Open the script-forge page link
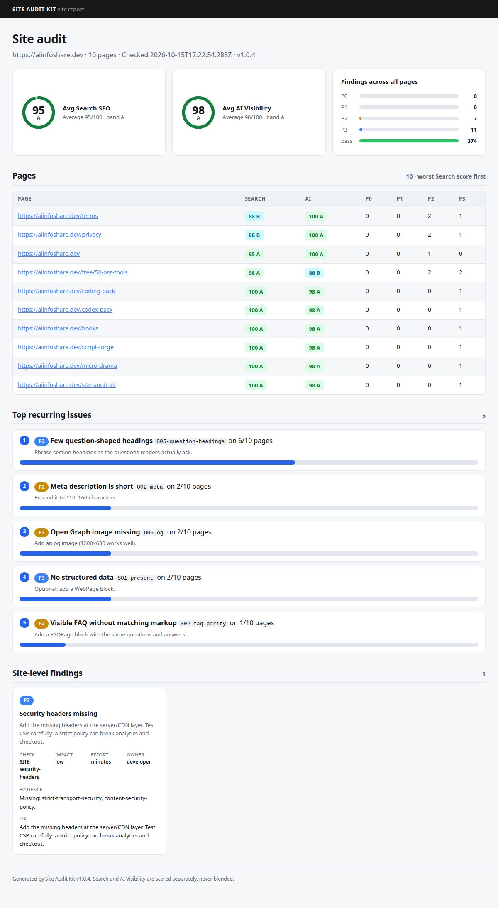 tap(66, 347)
